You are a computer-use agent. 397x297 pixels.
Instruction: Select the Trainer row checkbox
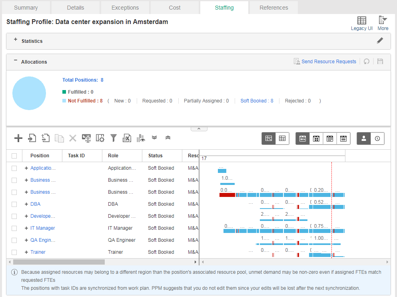tap(14, 252)
